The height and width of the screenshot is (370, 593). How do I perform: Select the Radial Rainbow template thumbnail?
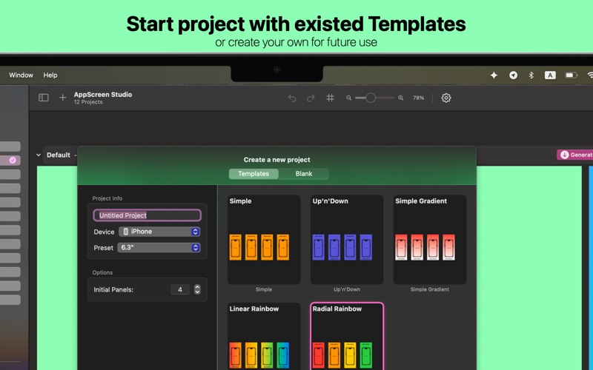(347, 337)
